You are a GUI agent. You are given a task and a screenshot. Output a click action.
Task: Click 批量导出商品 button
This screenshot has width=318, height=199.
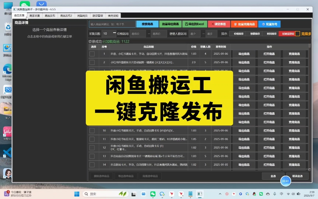point(170,24)
